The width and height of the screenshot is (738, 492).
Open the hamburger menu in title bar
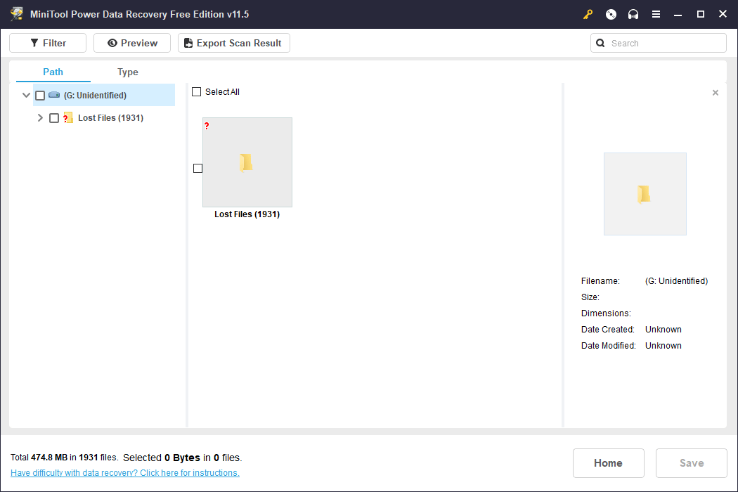coord(656,13)
